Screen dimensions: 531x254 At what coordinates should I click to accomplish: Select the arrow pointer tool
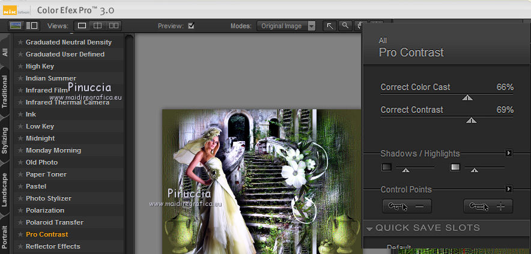point(330,26)
